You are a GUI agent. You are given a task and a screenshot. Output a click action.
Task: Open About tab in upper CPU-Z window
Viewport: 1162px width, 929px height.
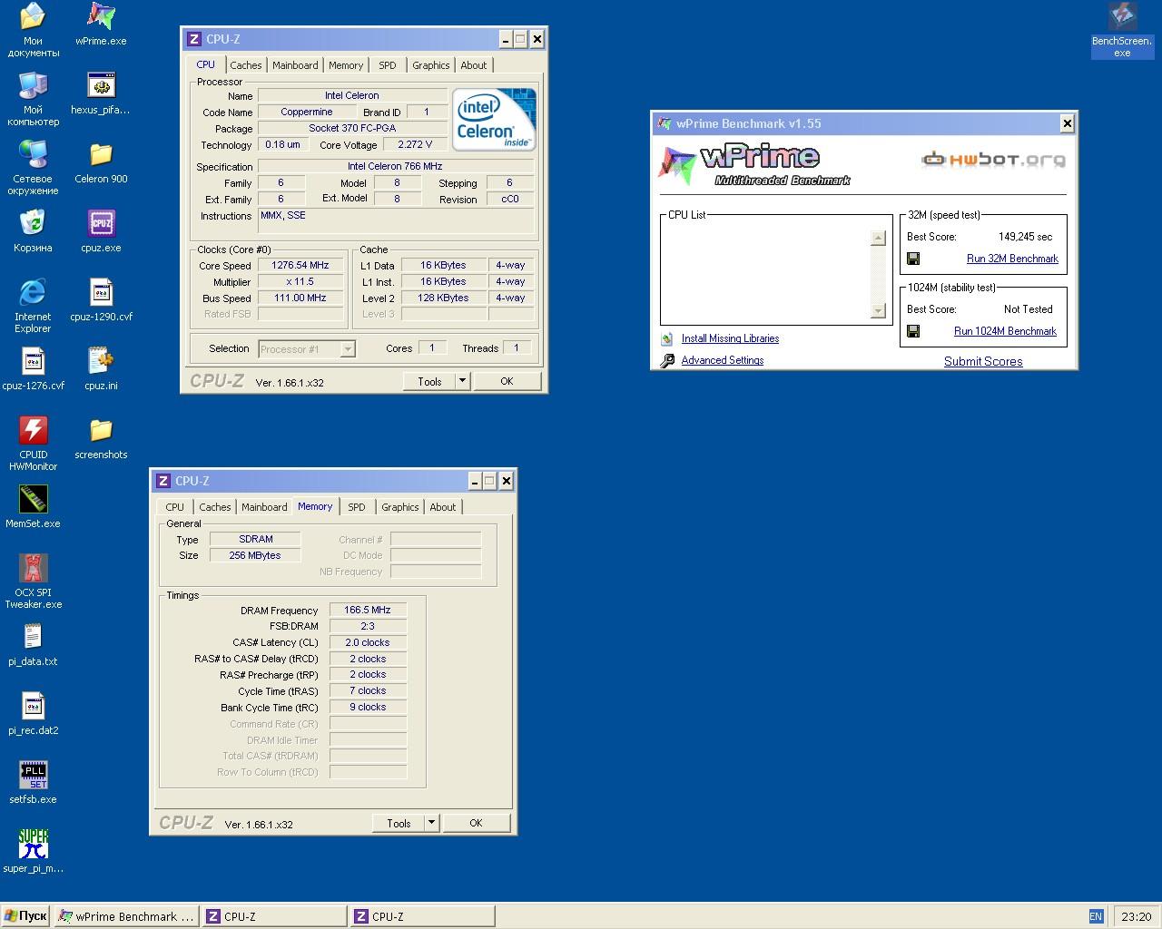click(x=473, y=65)
